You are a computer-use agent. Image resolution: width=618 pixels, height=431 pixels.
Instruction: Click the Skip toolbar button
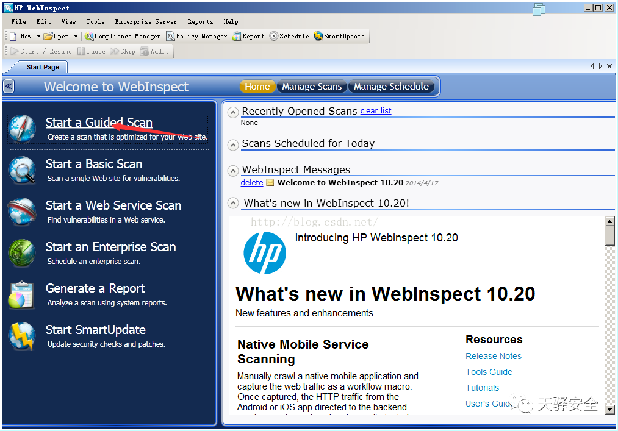tap(123, 51)
